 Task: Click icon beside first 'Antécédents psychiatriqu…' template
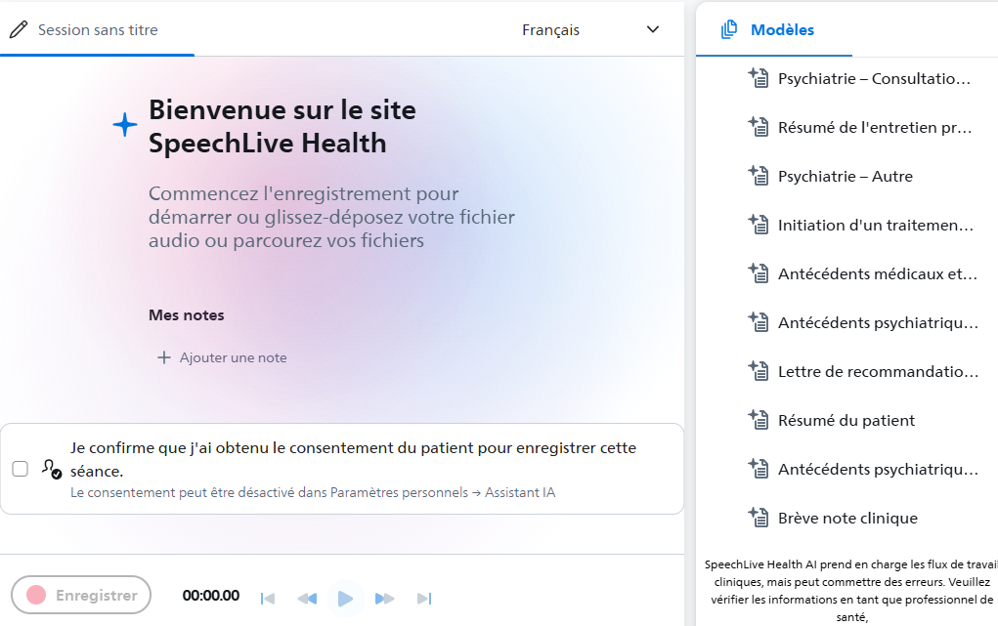click(759, 322)
